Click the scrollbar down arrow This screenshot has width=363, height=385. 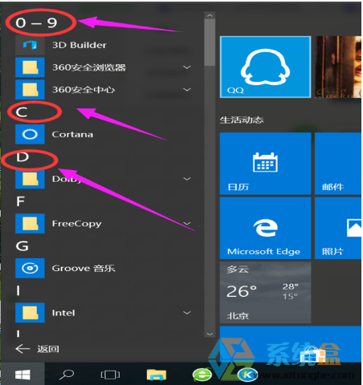[x=210, y=334]
